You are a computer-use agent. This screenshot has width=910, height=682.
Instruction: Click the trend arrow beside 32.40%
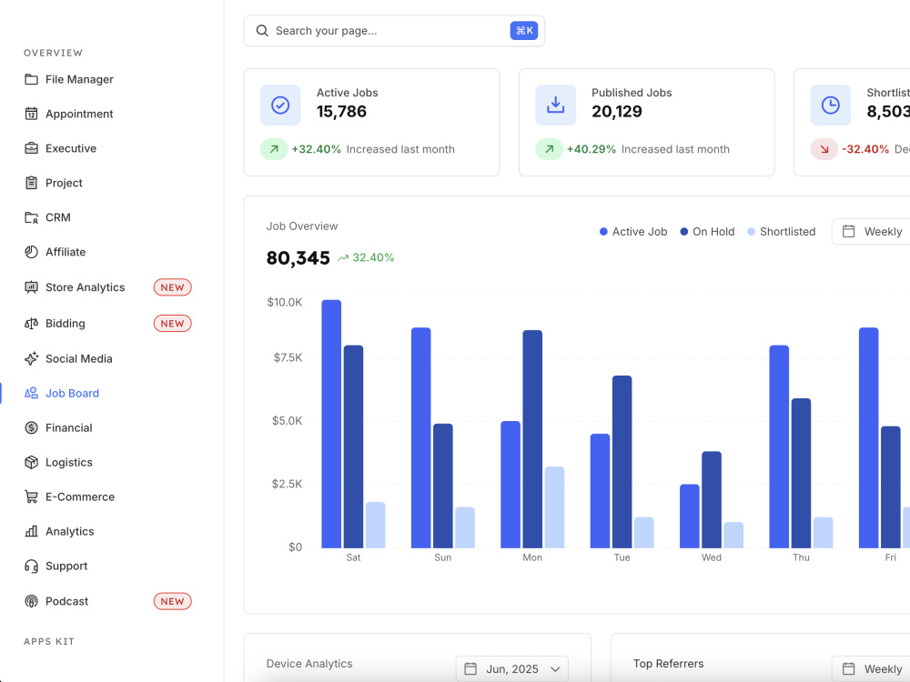343,257
